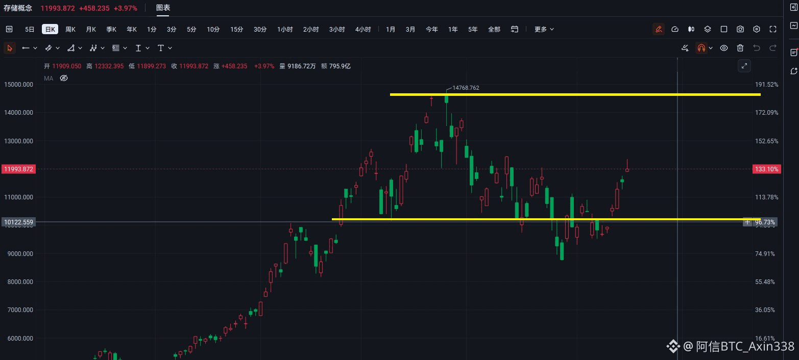
Task: Click the plus button on price axis
Action: coord(747,222)
